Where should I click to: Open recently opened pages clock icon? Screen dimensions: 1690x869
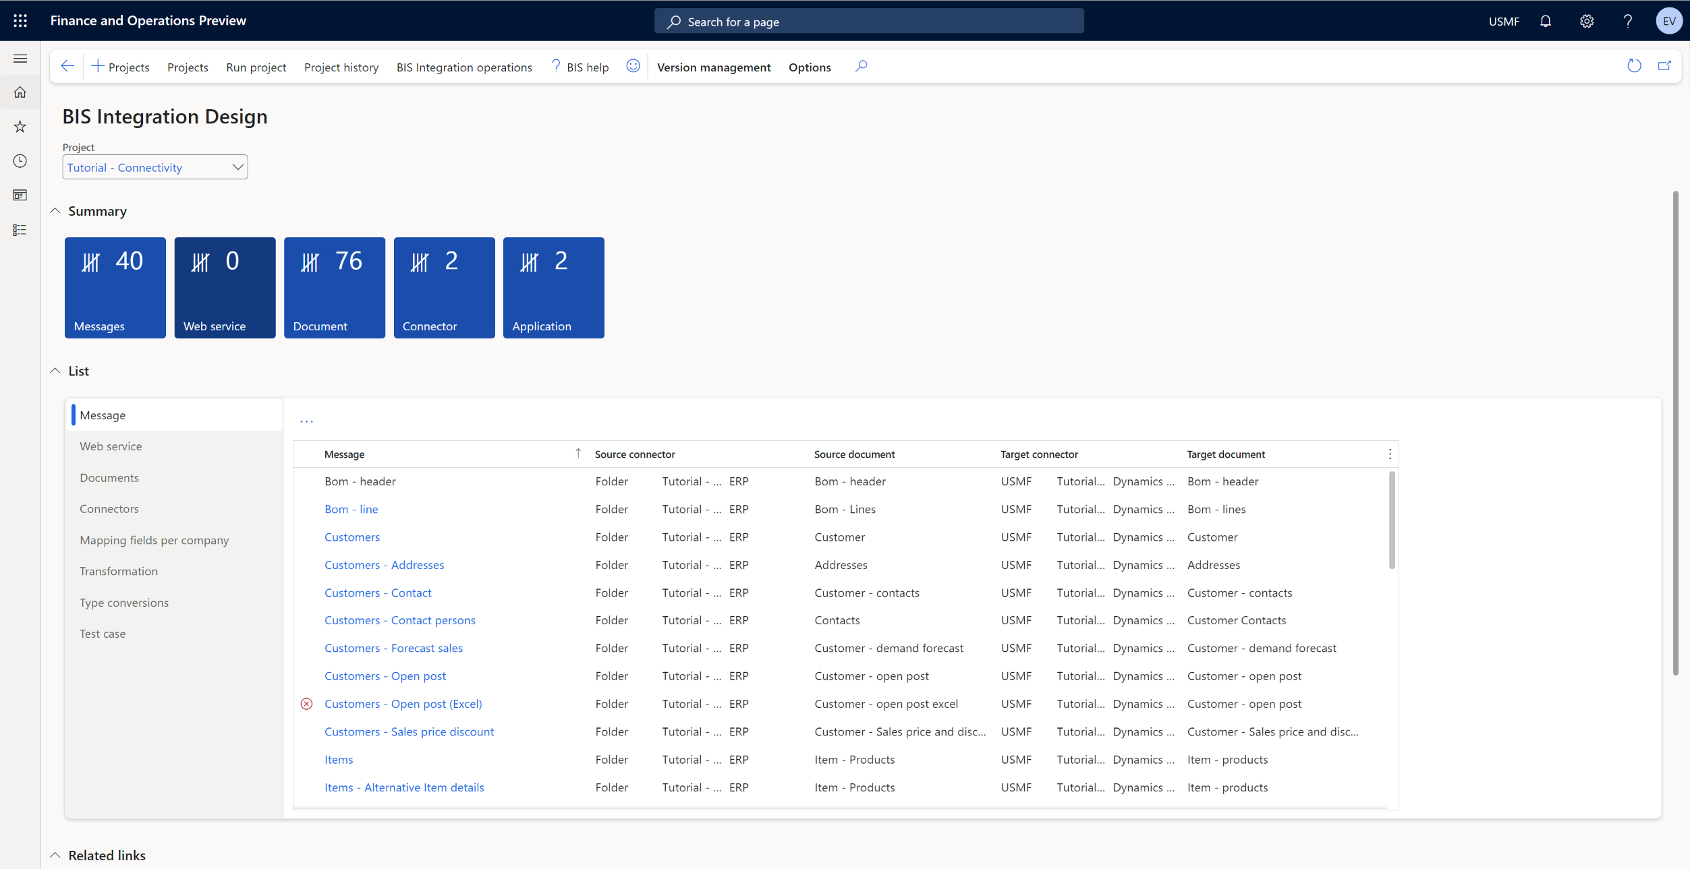click(20, 161)
